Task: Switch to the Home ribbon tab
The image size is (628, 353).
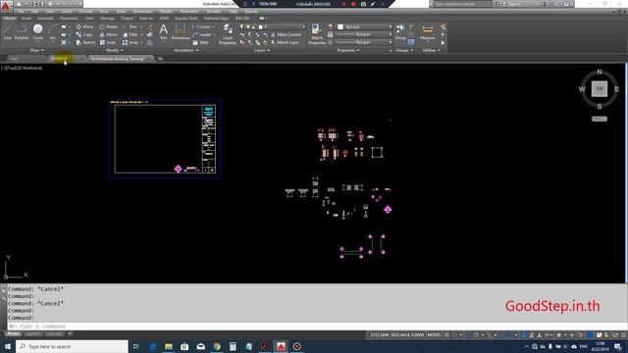Action: tap(9, 19)
